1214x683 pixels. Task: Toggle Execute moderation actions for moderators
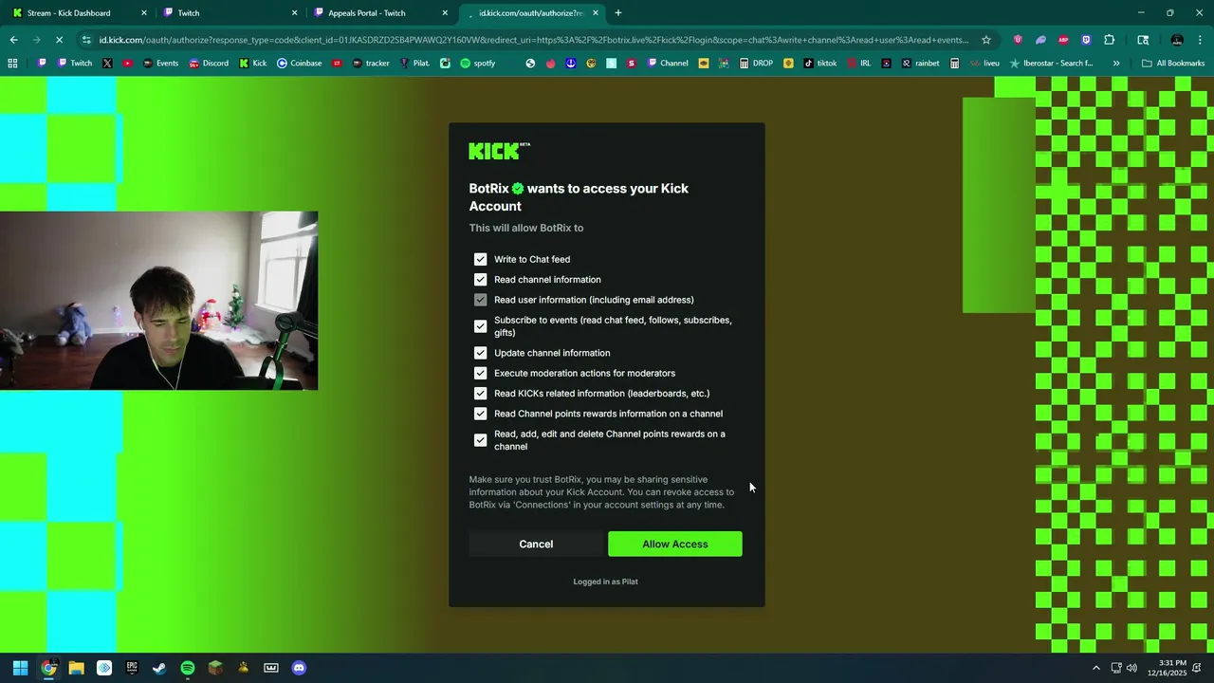click(x=480, y=373)
